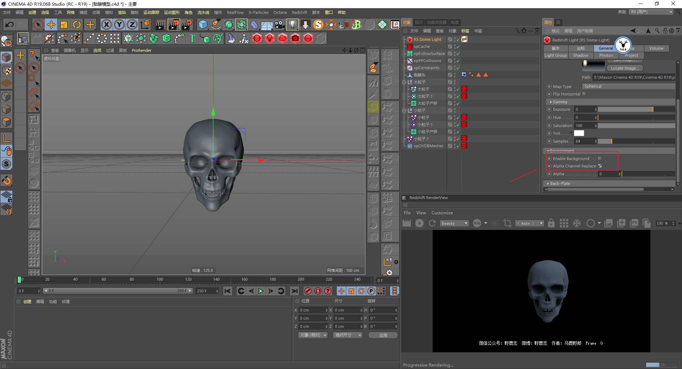
Task: Collapse the 大粒子 group in Object Manager
Action: [x=404, y=82]
